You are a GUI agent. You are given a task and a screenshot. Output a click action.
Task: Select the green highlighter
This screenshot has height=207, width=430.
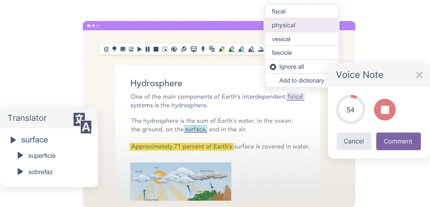[x=232, y=49]
